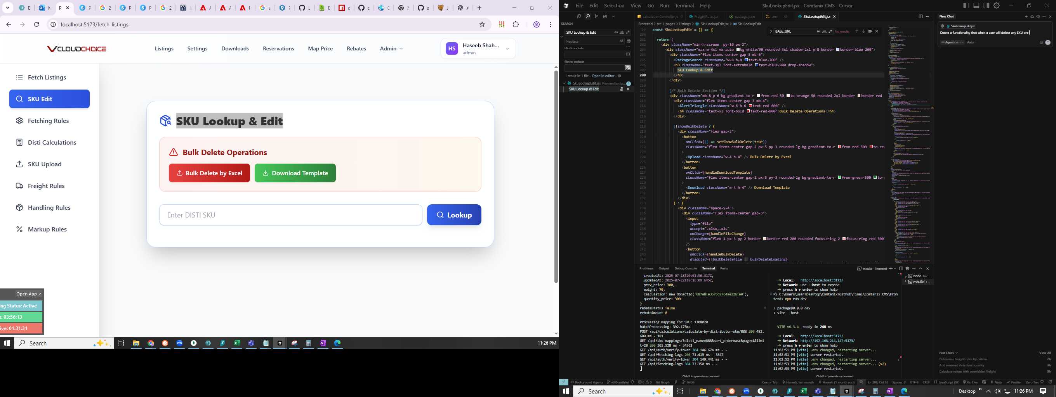Open the terminal launch profile dropdown arrow
The height and width of the screenshot is (397, 1056).
coord(895,269)
